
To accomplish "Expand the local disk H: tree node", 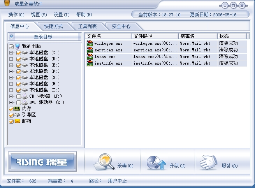I will (11, 84).
